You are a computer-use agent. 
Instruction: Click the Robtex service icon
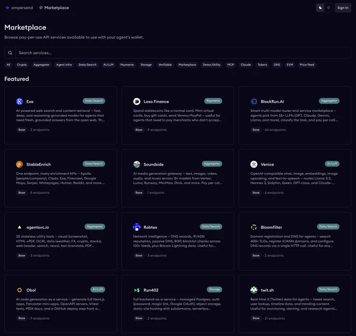[x=137, y=227]
